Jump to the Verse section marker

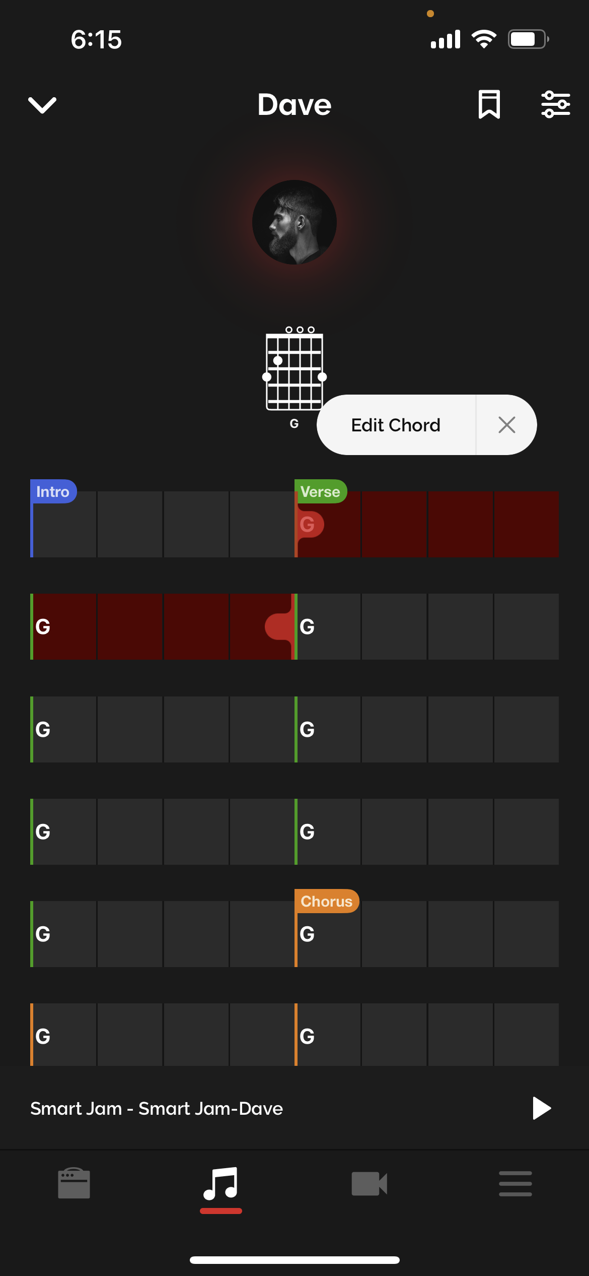320,491
